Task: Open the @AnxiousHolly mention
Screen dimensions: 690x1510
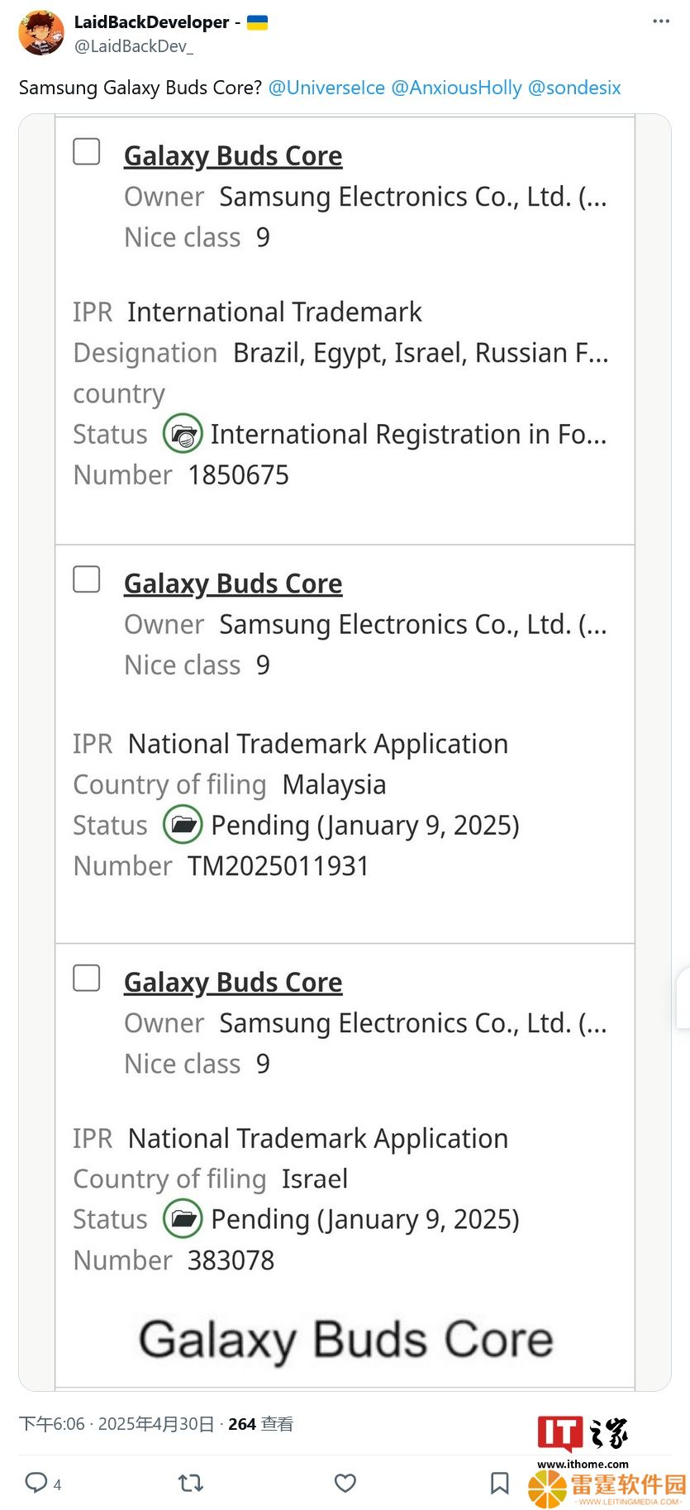Action: pyautogui.click(x=456, y=88)
